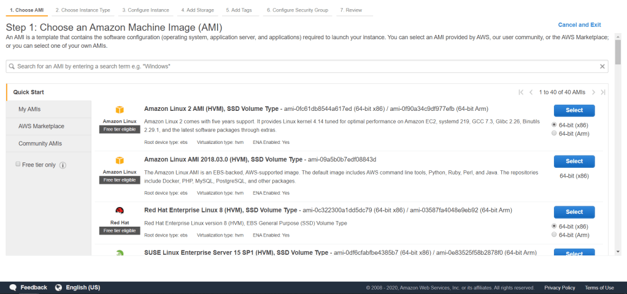Select 64-bit (Arm) for Amazon Linux 2

(x=555, y=133)
